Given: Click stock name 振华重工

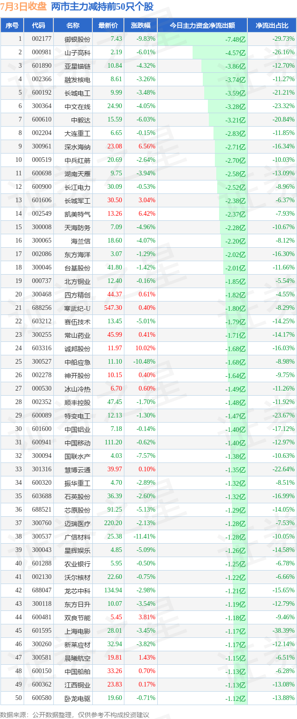Looking at the screenshot, I should [77, 483].
